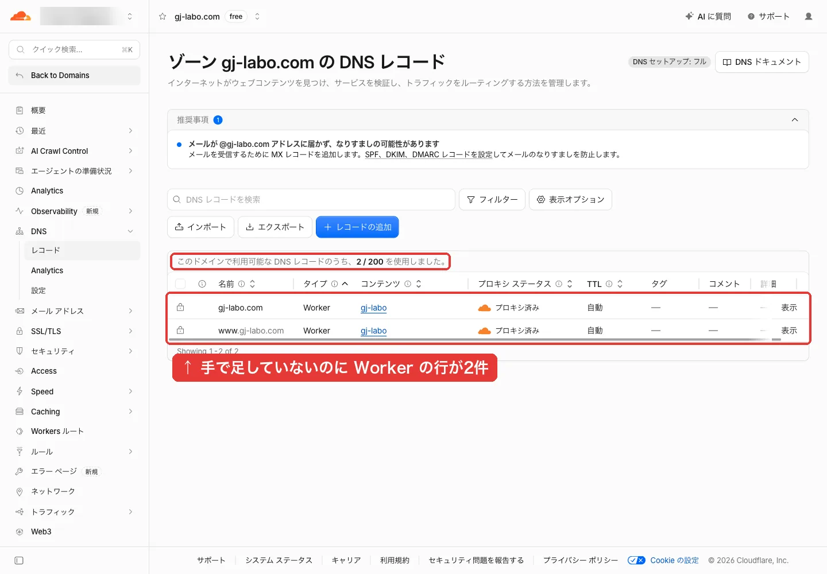Viewport: 827px width, 574px height.
Task: Click the table horizontal scrollbar
Action: click(x=476, y=340)
